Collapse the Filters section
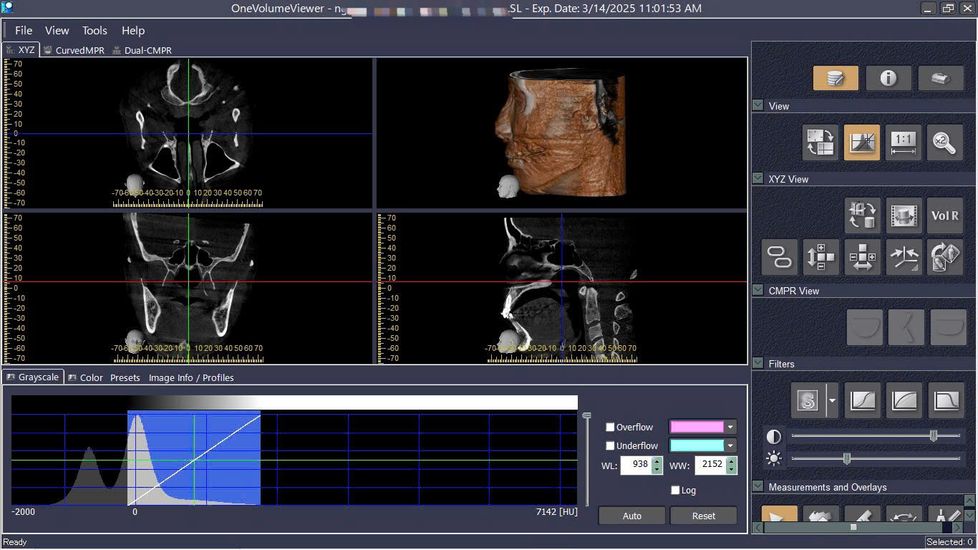Viewport: 978px width, 550px height. pos(757,364)
